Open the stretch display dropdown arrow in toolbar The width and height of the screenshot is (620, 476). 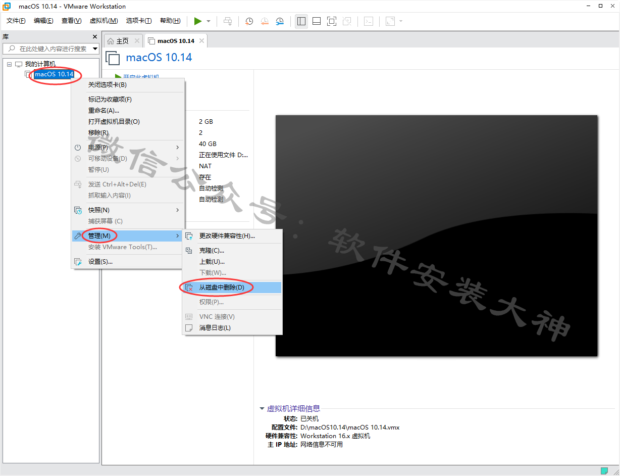pos(401,21)
